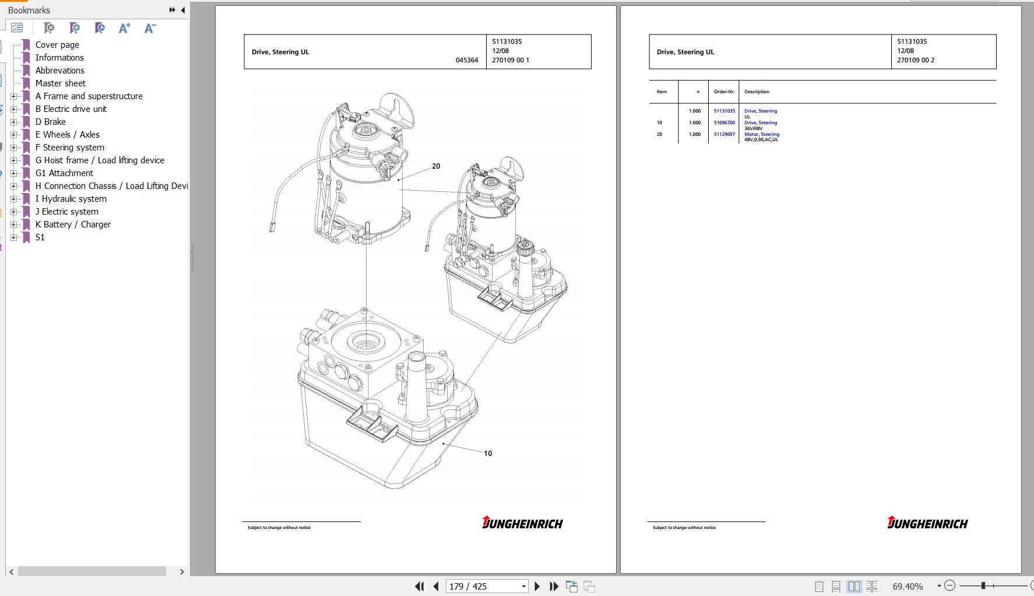The height and width of the screenshot is (596, 1034).
Task: Expand the D Brake bookmark
Action: 14,122
